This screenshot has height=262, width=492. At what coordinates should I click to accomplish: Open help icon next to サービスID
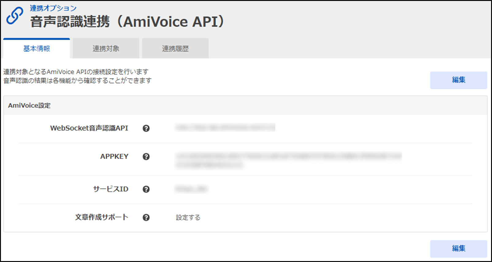[x=146, y=189]
